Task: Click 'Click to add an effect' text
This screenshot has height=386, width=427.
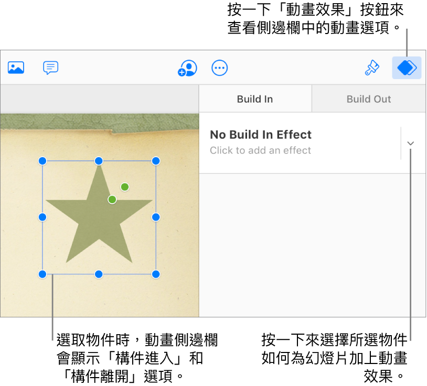Action: point(260,150)
